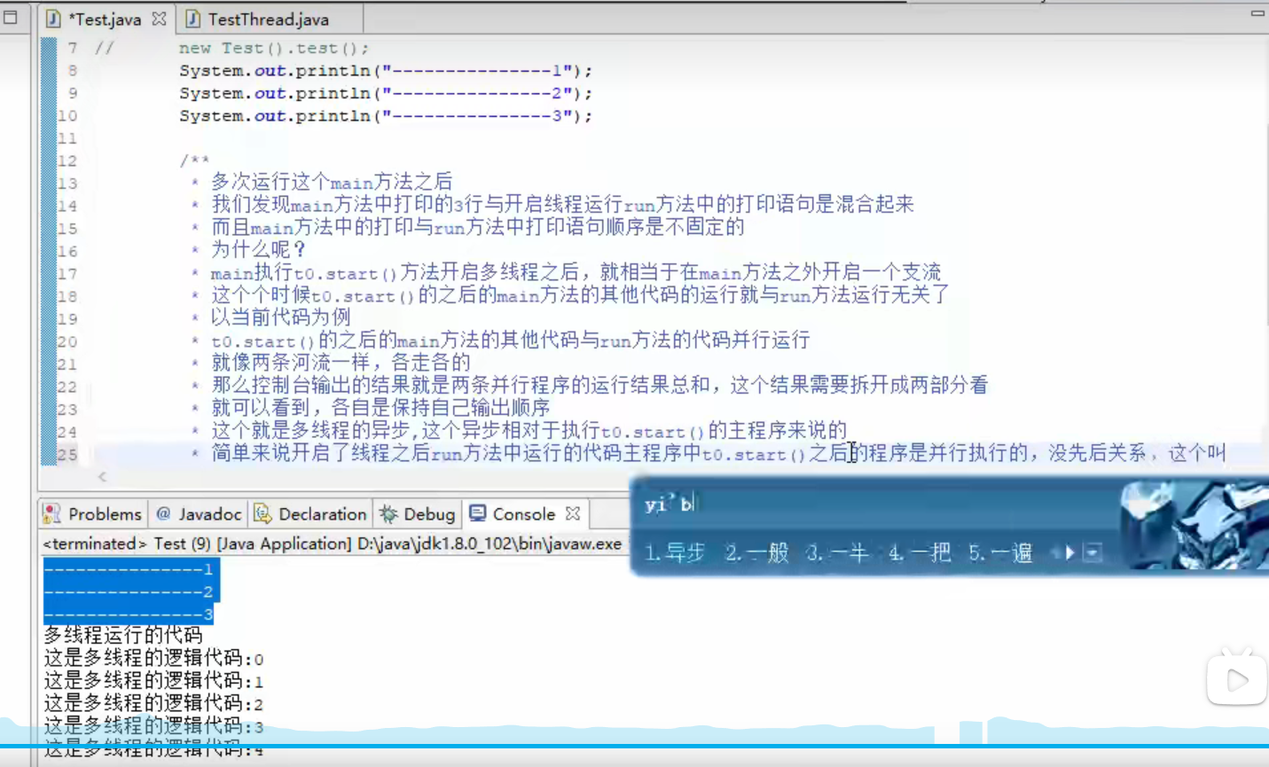
Task: Click comment line starting '就可以看到'
Action: tap(380, 408)
